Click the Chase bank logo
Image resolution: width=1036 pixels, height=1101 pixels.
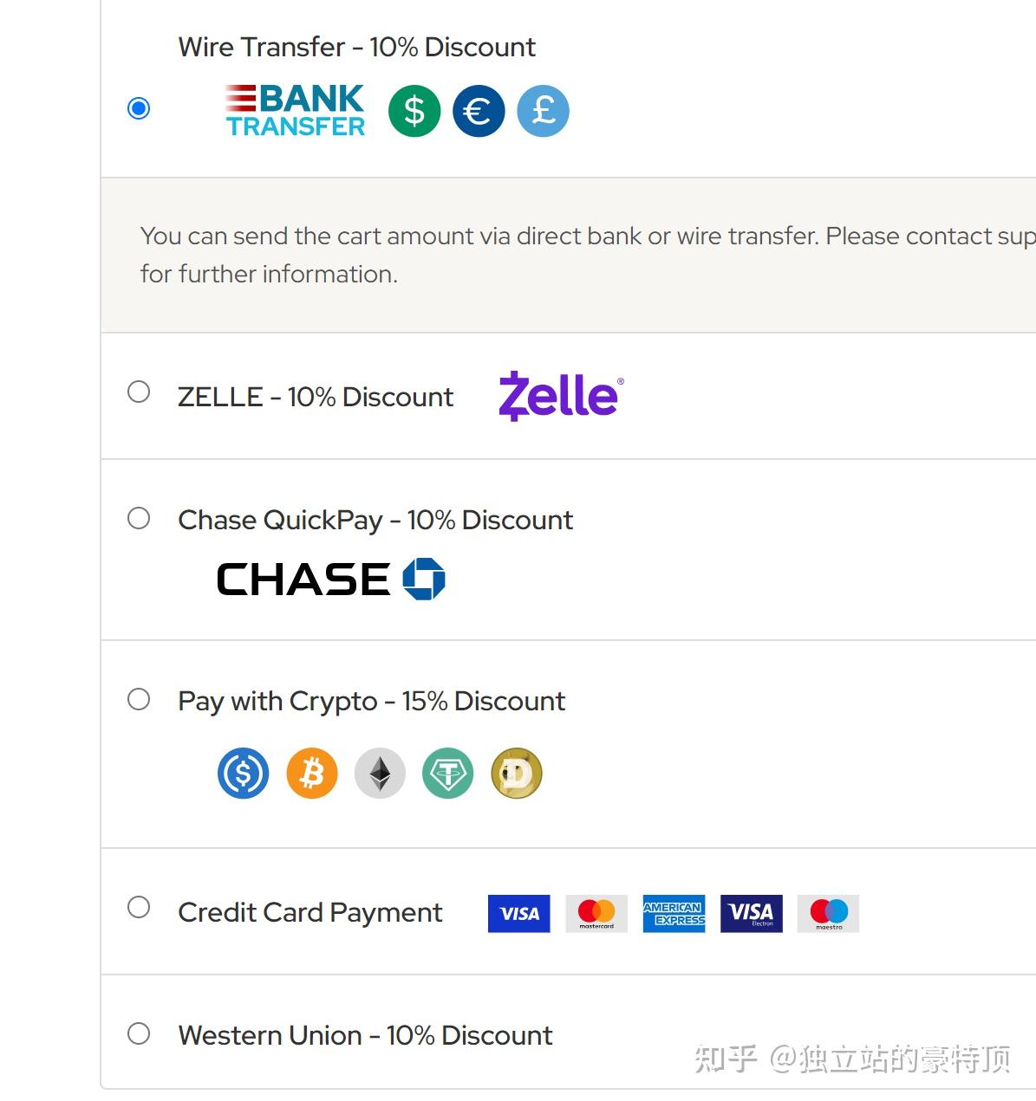[x=330, y=579]
